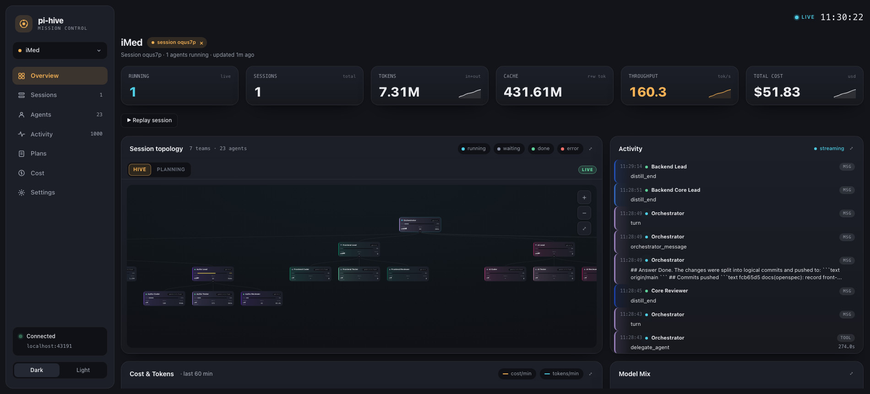This screenshot has width=870, height=394.
Task: Open Settings in the sidebar
Action: point(60,193)
